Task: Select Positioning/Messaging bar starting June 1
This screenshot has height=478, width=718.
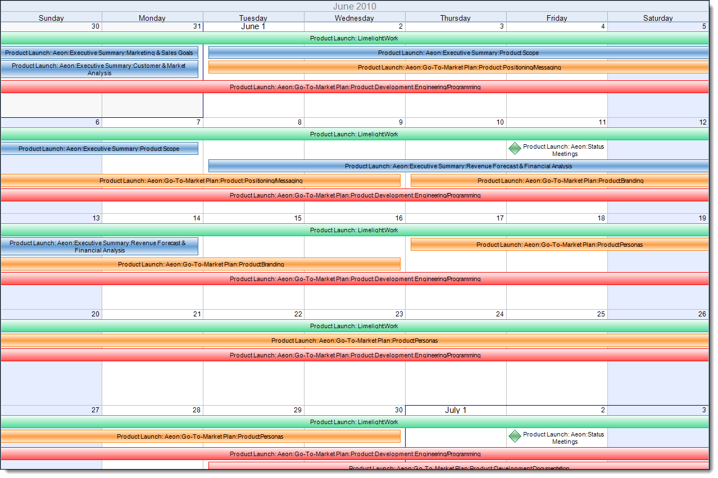Action: [458, 67]
